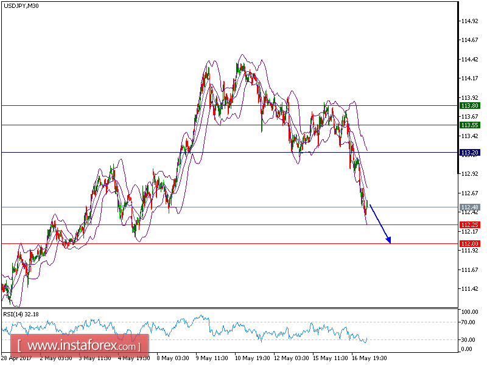
Task: Click the blue horizontal line at 113.20
Action: pos(243,152)
